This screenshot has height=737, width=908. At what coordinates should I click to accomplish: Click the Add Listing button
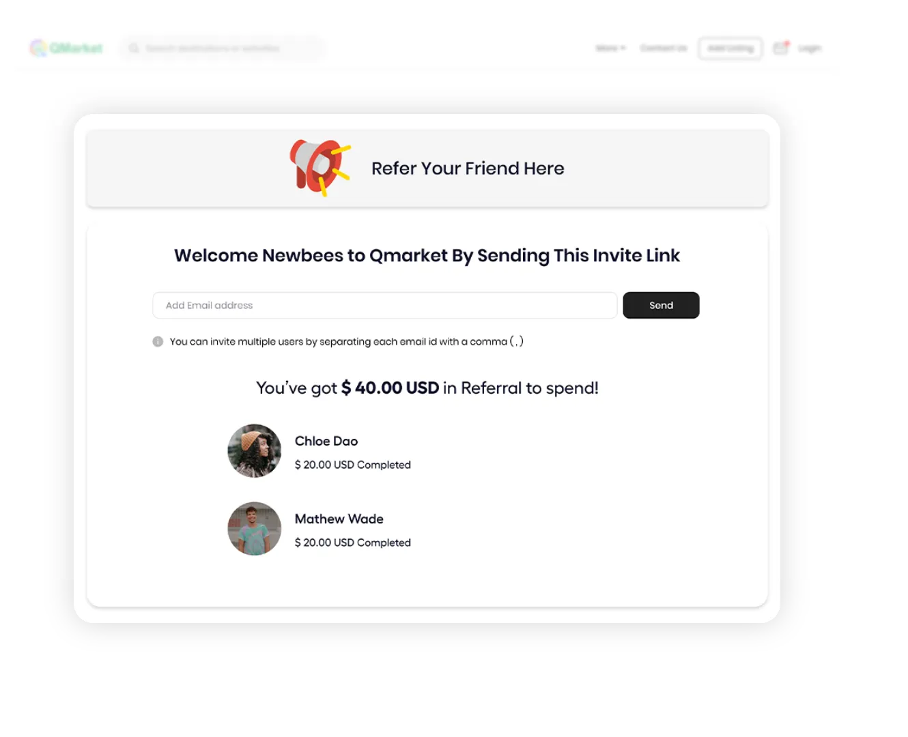pos(730,48)
